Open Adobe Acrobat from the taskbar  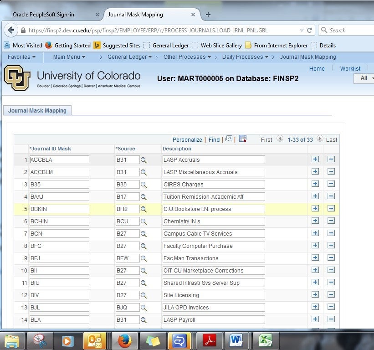pos(210,341)
